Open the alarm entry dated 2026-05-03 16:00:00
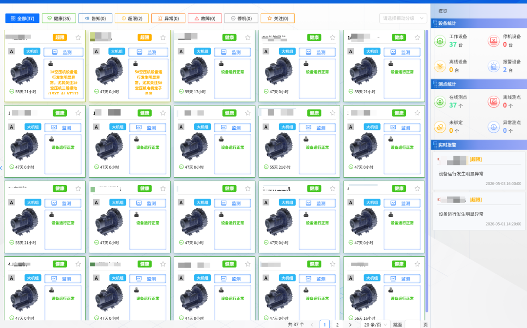 pyautogui.click(x=479, y=171)
